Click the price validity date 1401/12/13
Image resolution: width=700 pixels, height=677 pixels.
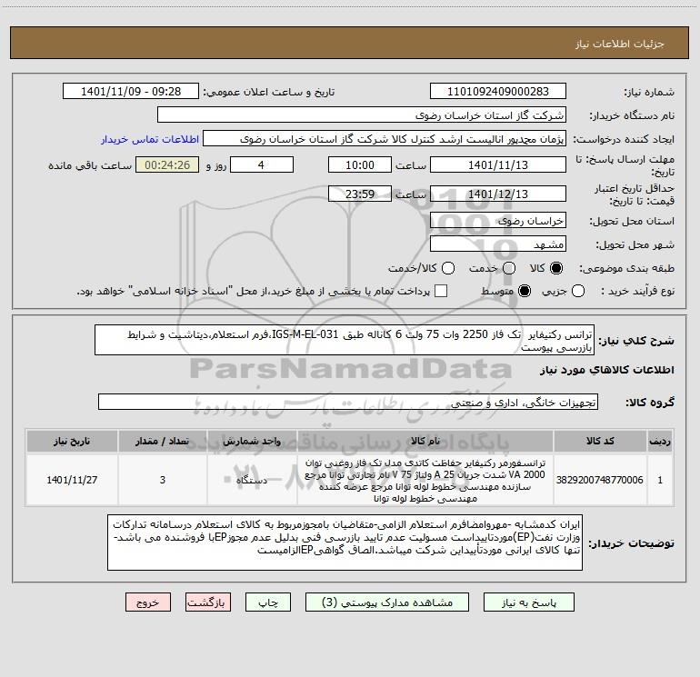coord(498,194)
